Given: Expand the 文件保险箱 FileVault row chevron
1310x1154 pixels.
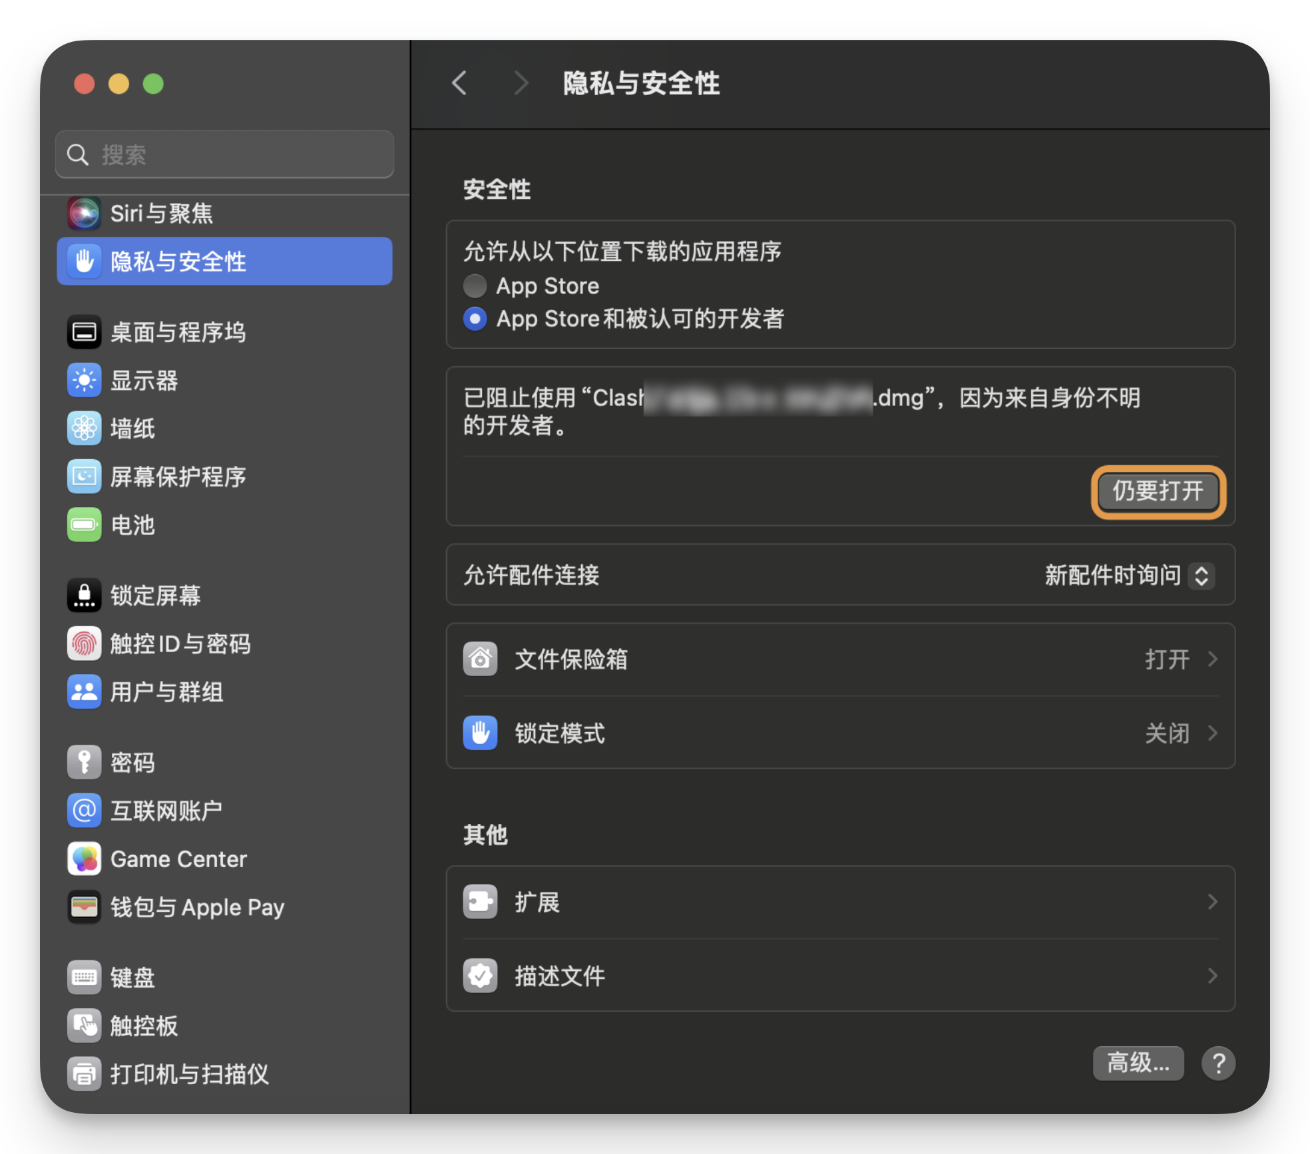Looking at the screenshot, I should (1212, 659).
